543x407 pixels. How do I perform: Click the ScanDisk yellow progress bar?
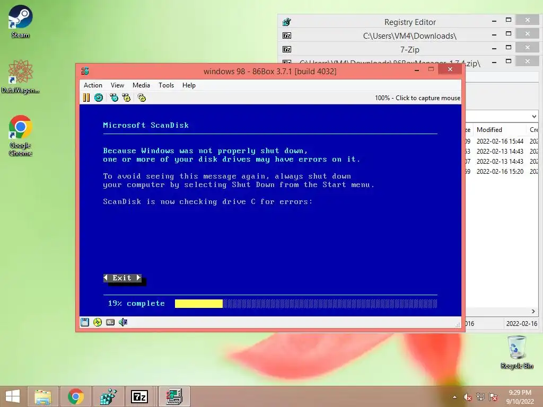pos(199,304)
